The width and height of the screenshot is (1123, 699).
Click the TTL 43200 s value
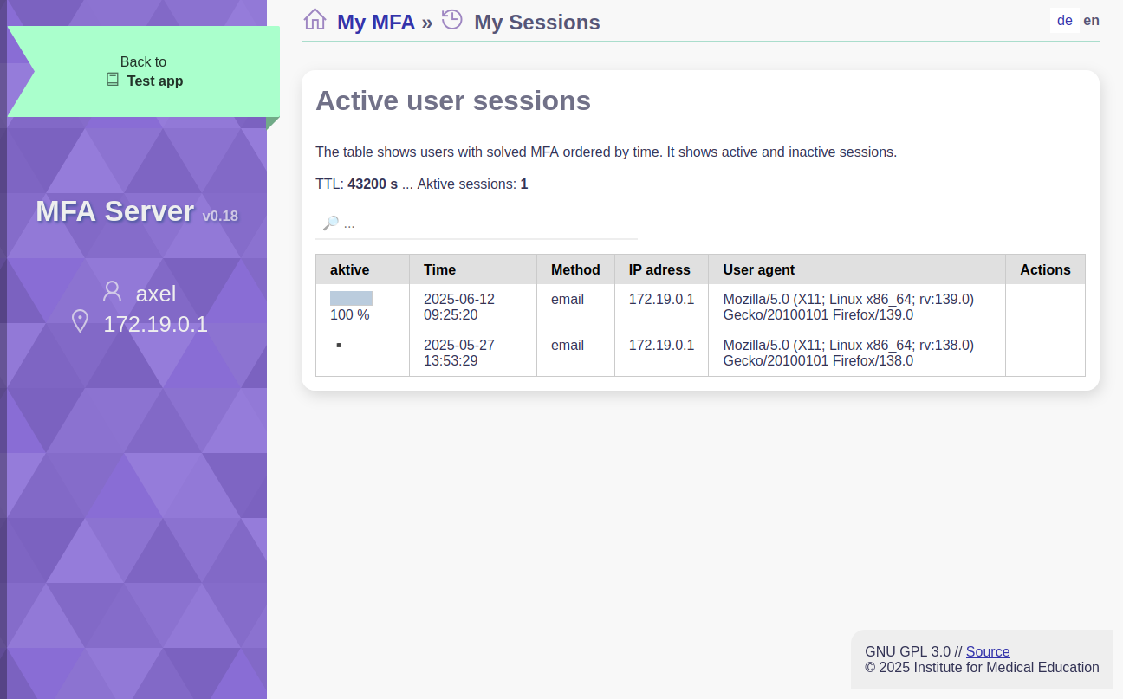(x=373, y=184)
